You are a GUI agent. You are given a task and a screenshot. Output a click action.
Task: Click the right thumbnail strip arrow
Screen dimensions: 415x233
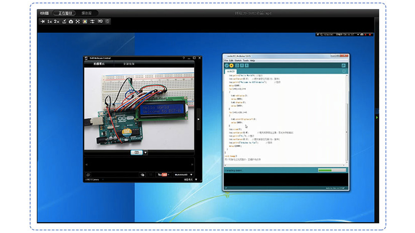coord(192,165)
